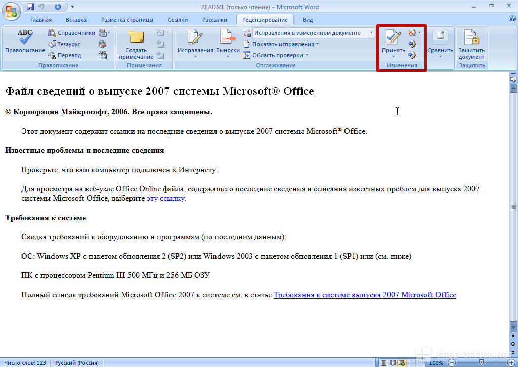
Task: Click the Select Browse Object circle
Action: pyautogui.click(x=513, y=344)
